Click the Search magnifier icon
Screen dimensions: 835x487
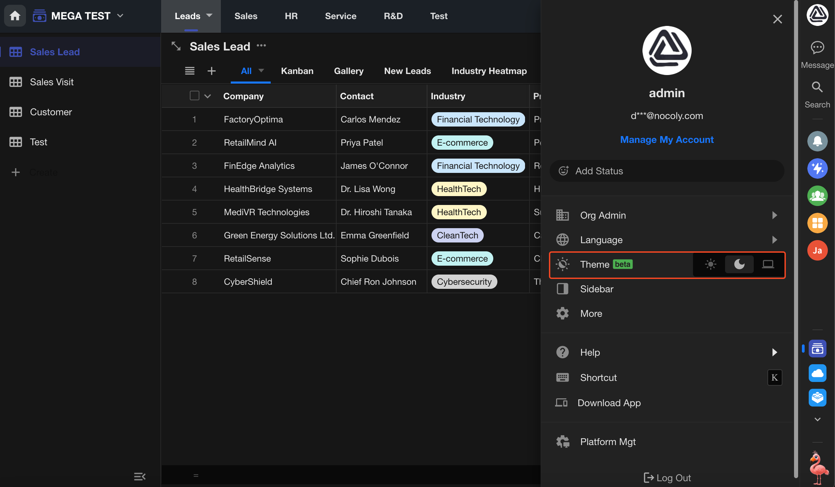[817, 87]
